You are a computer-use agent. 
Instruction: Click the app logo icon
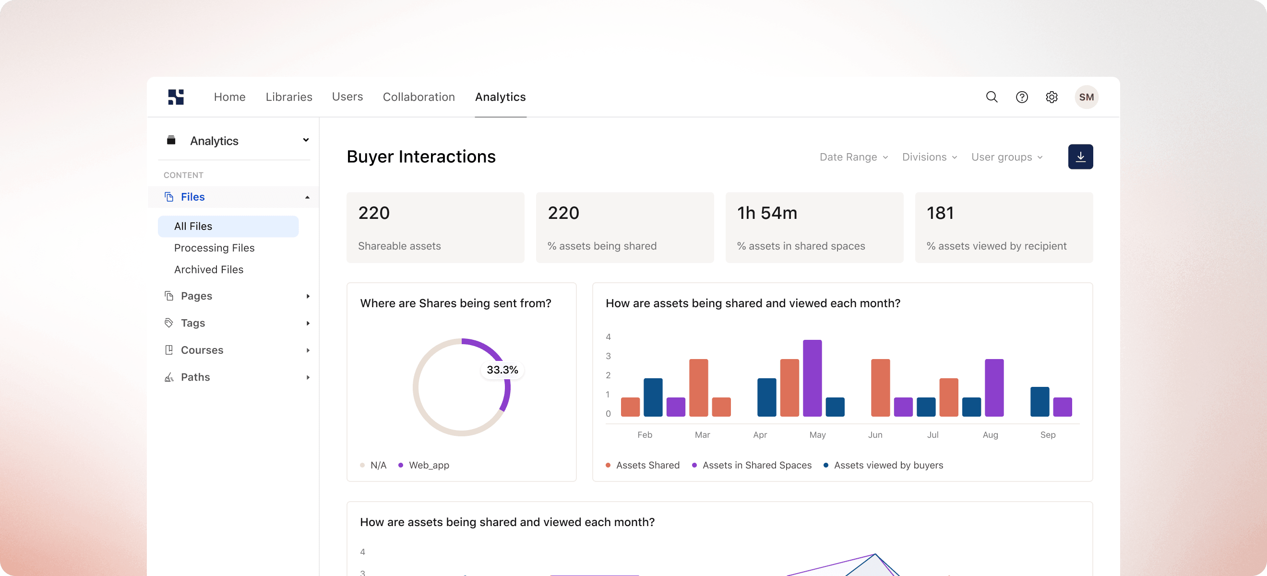(x=176, y=97)
